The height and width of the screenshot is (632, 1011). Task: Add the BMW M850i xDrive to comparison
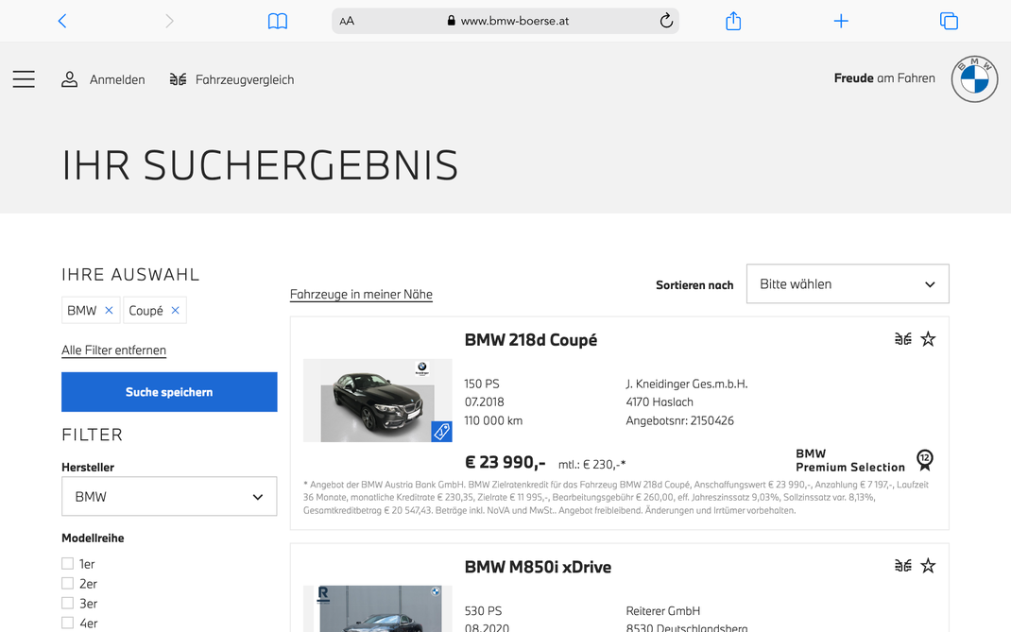[902, 565]
